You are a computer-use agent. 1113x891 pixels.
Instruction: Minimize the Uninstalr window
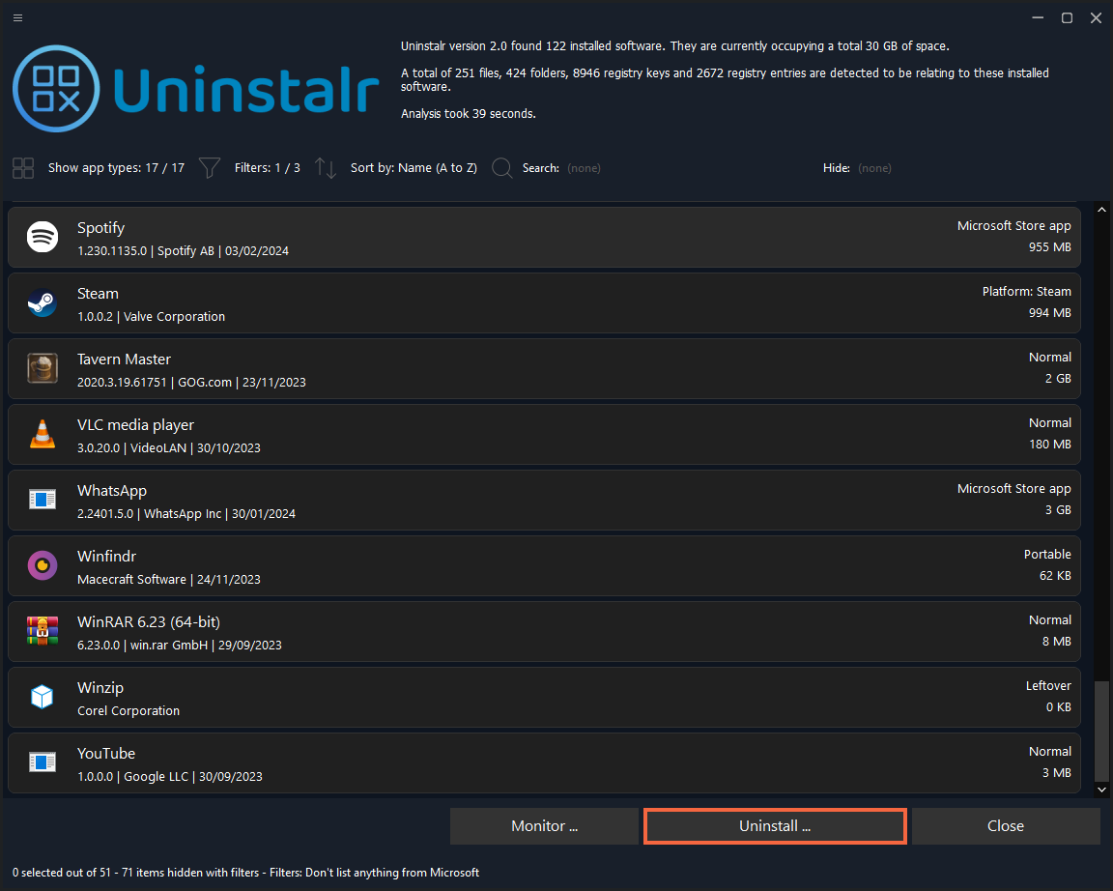tap(1038, 17)
